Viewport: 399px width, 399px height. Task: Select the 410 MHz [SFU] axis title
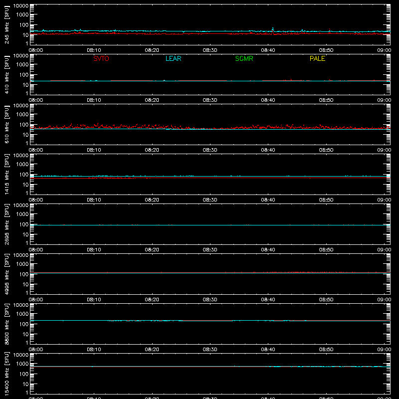(x=7, y=74)
